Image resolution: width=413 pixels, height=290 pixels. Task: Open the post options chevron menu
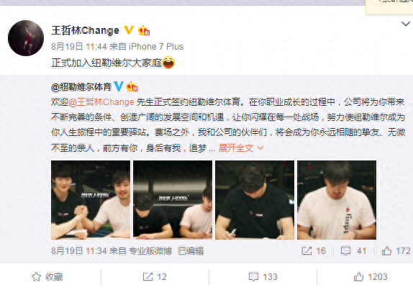tap(405, 24)
